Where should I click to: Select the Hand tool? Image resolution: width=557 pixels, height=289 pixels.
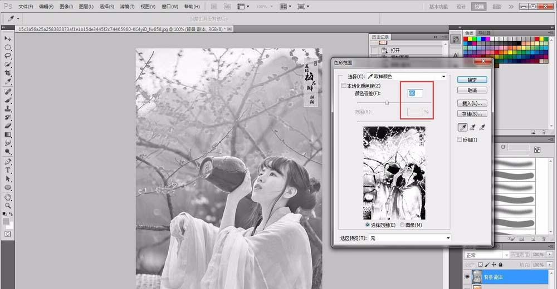8,197
